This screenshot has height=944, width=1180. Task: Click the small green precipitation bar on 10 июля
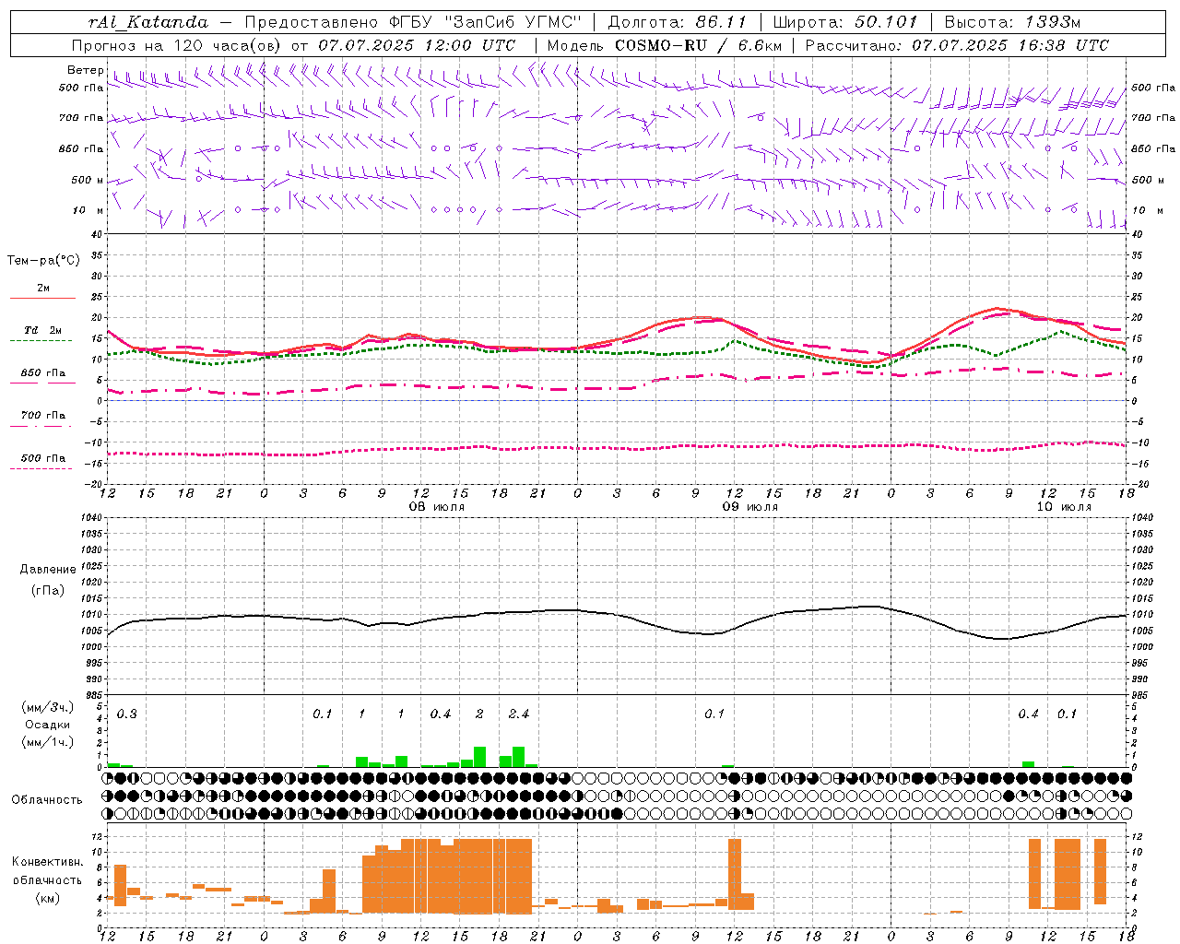click(1028, 764)
